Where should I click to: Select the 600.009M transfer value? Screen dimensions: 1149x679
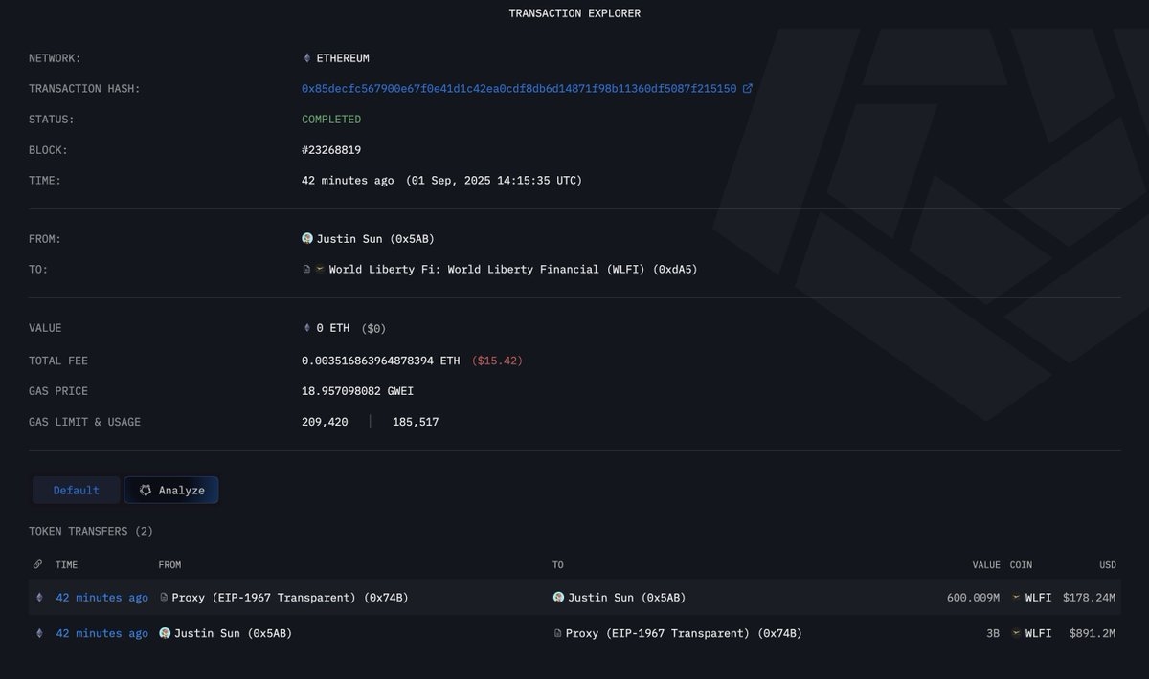pos(973,598)
